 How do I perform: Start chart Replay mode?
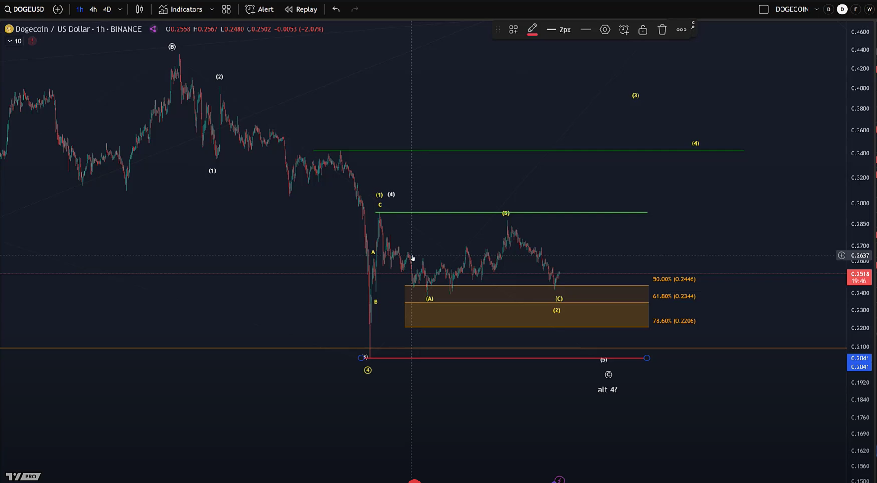pyautogui.click(x=300, y=9)
